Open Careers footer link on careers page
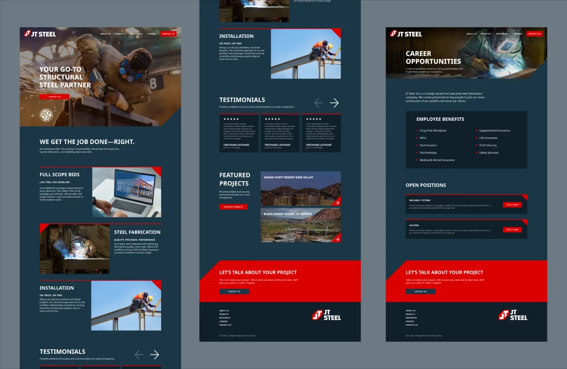Screen dimensions: 567x369 [410, 321]
